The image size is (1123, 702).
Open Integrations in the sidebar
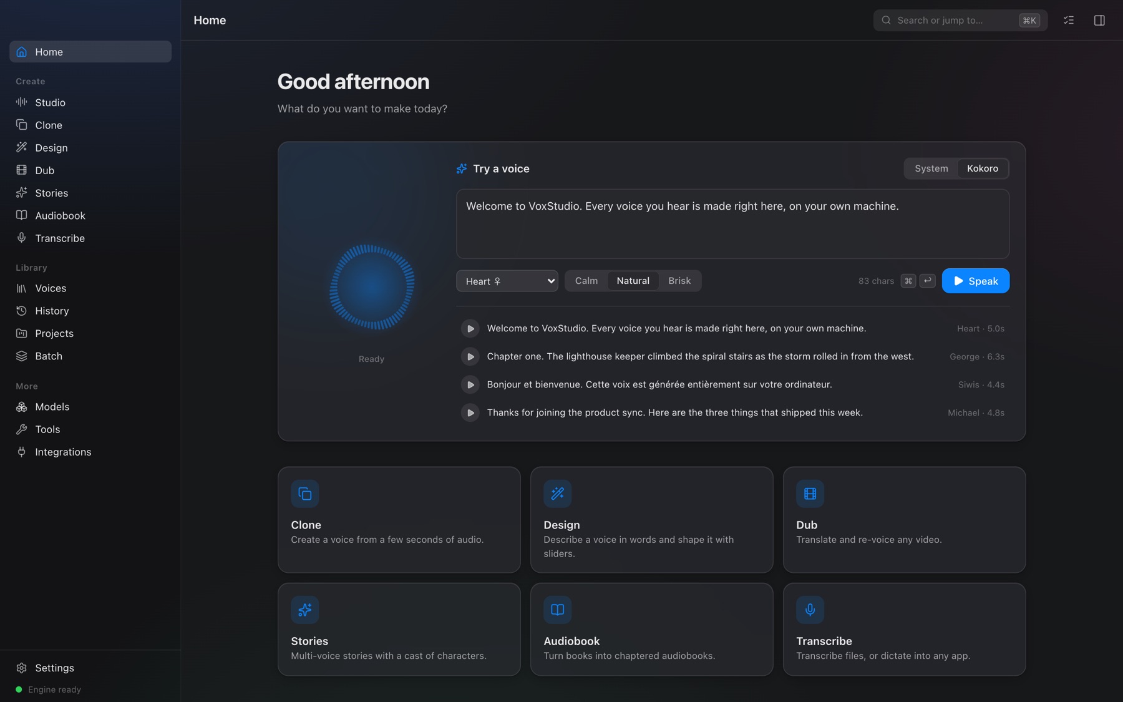(x=90, y=452)
